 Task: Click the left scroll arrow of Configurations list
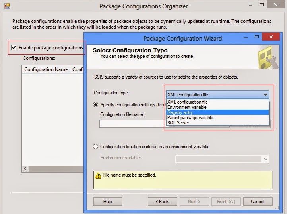tap(25, 169)
